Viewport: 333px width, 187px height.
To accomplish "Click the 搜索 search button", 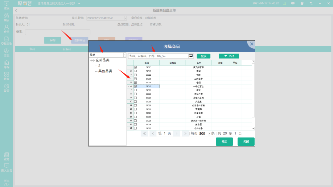I will tap(203, 56).
